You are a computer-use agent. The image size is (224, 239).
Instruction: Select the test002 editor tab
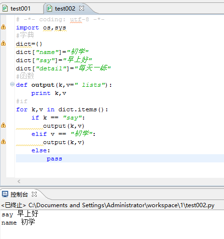click(65, 9)
